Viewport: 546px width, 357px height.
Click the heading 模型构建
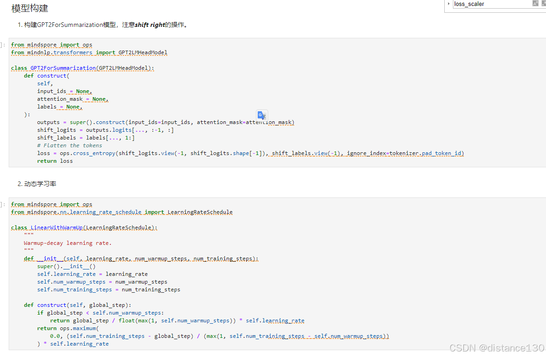coord(30,8)
